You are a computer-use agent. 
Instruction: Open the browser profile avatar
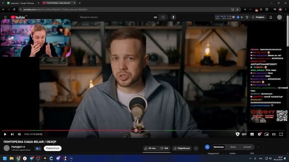(280, 9)
